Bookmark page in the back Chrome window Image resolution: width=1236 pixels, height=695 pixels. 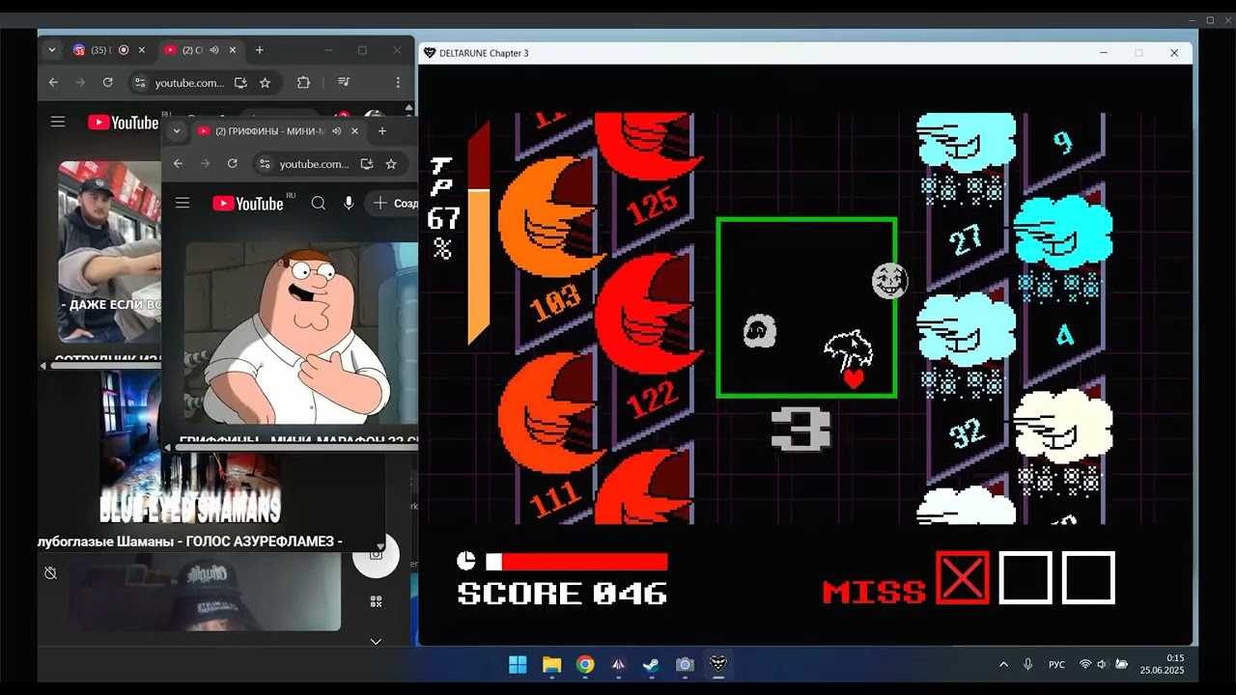tap(265, 83)
